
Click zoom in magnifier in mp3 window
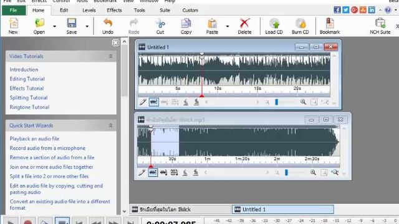(x=313, y=172)
